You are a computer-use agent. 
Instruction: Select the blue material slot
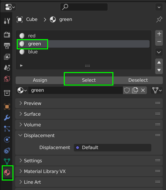point(33,52)
